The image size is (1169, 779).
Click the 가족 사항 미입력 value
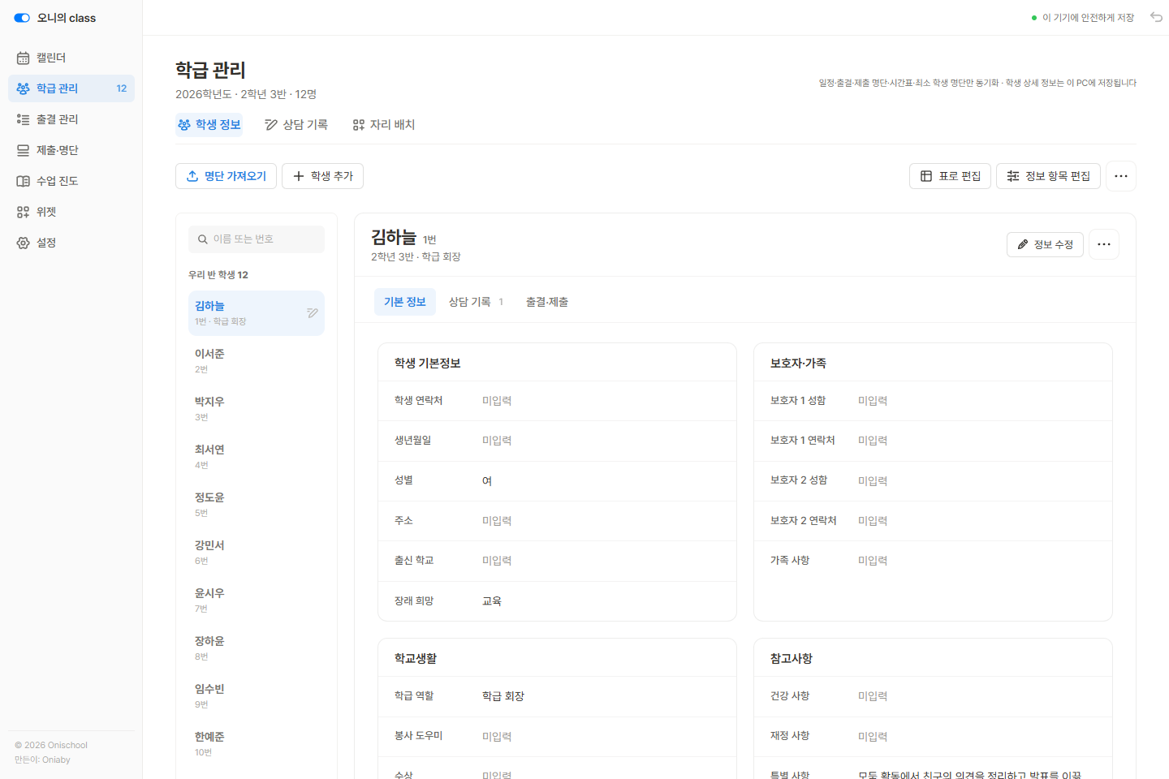click(873, 561)
